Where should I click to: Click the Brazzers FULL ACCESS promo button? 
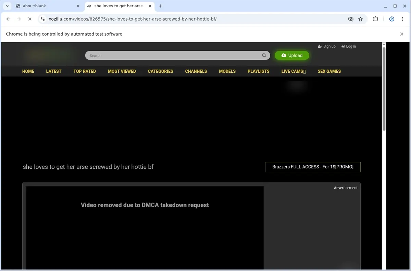313,167
